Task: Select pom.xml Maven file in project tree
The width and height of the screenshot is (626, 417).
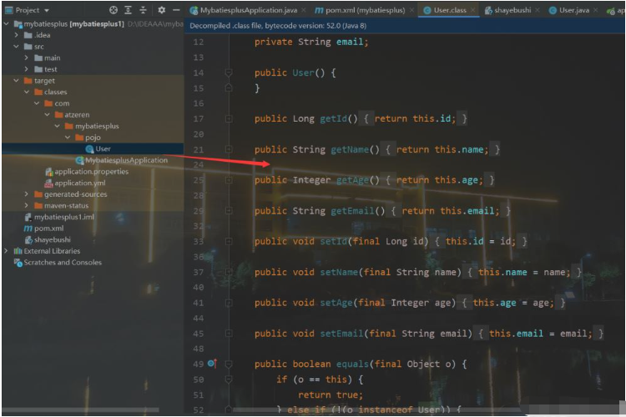Action: point(48,228)
